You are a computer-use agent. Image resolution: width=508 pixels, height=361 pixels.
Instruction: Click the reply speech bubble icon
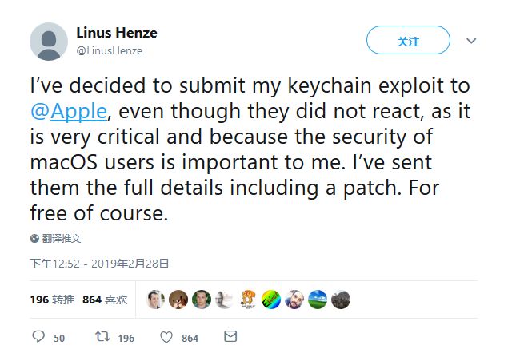(38, 338)
